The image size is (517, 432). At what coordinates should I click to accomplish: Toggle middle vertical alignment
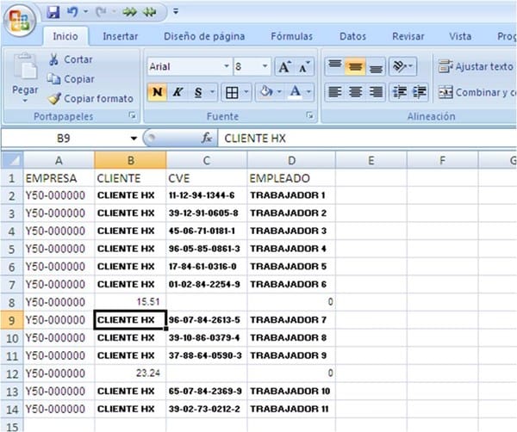[355, 66]
